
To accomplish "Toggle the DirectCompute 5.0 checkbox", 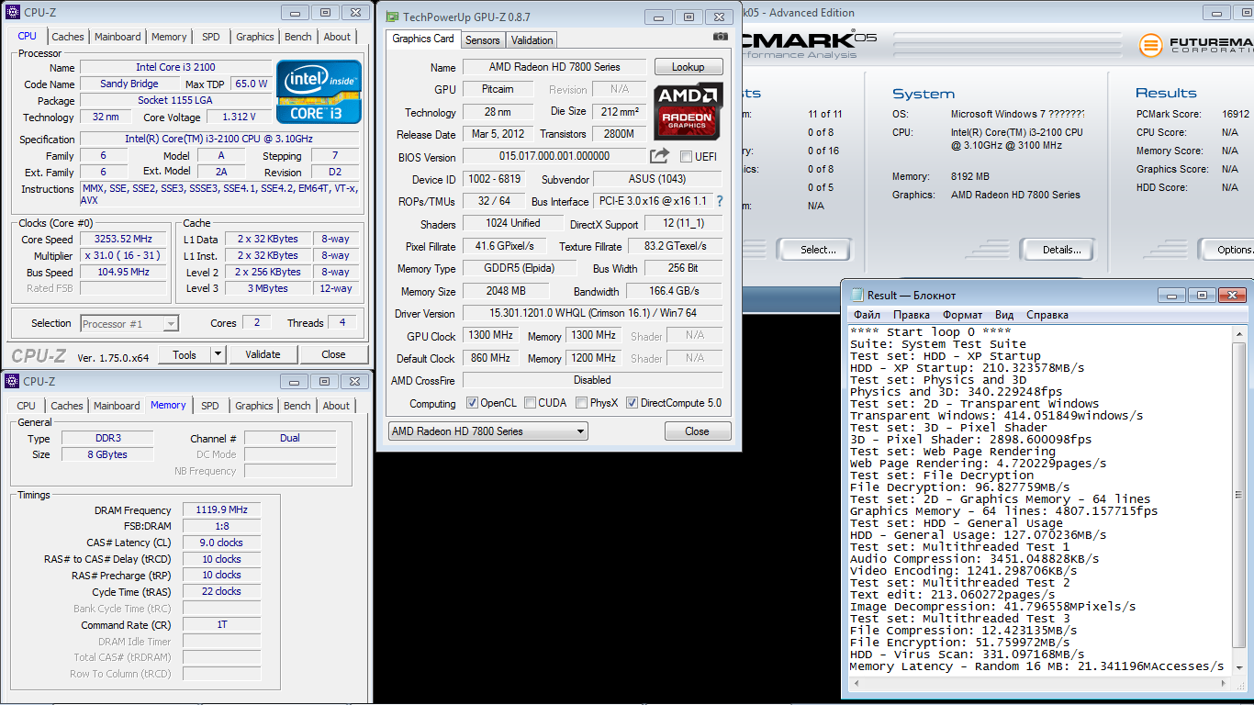I will point(632,403).
